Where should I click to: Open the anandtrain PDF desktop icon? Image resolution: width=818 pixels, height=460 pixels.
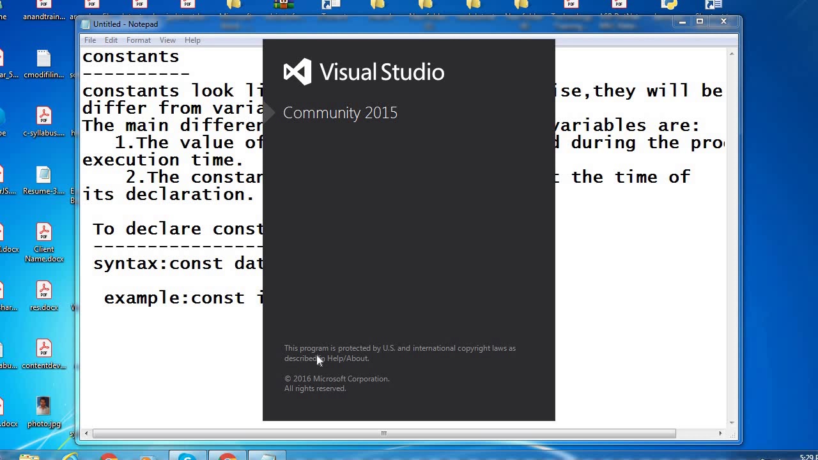44,11
